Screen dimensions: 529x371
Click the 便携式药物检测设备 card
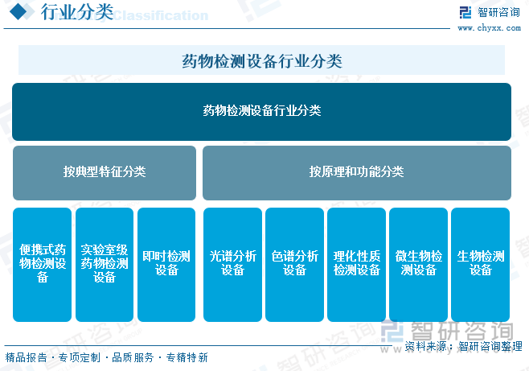tap(42, 265)
